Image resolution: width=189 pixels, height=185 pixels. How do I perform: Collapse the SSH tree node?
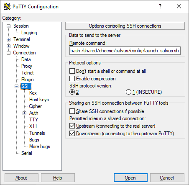tap(17, 87)
